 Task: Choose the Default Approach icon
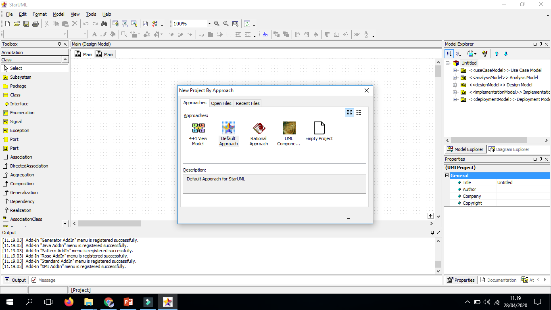228,134
